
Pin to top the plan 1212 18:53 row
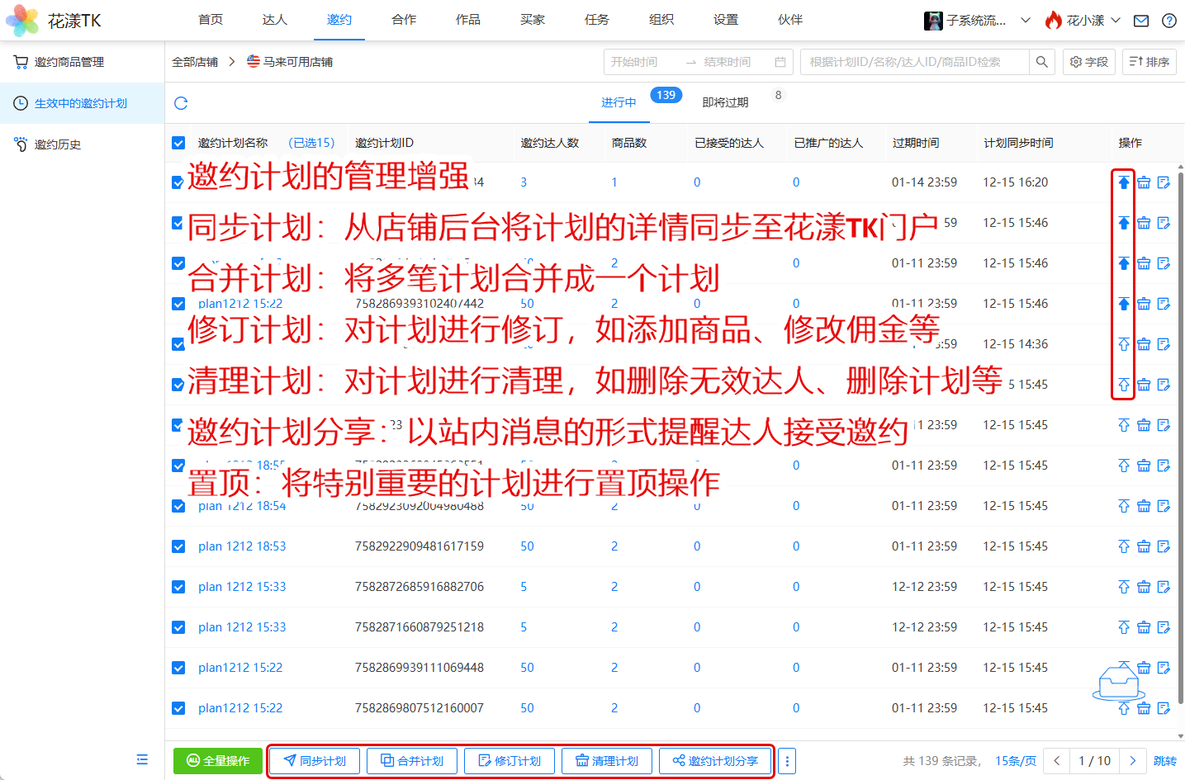point(1124,546)
